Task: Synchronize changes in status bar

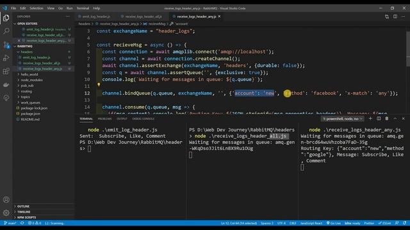Action: click(22, 223)
